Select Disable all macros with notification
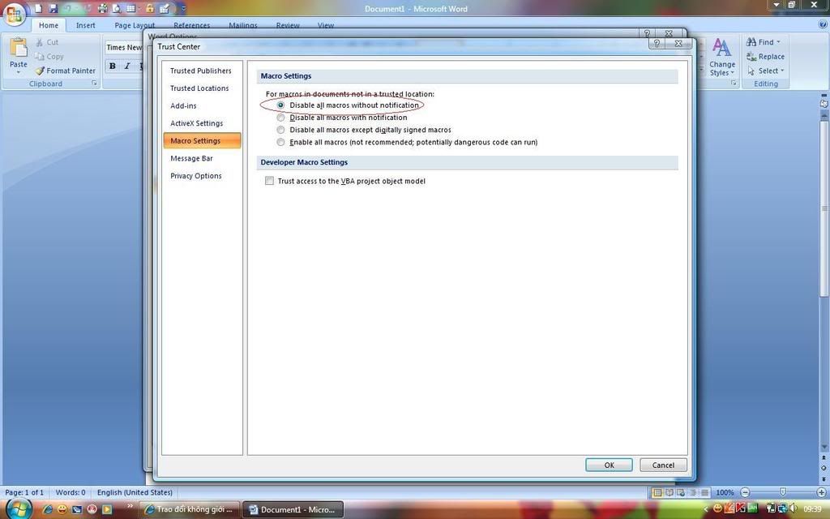830x519 pixels. click(x=281, y=118)
